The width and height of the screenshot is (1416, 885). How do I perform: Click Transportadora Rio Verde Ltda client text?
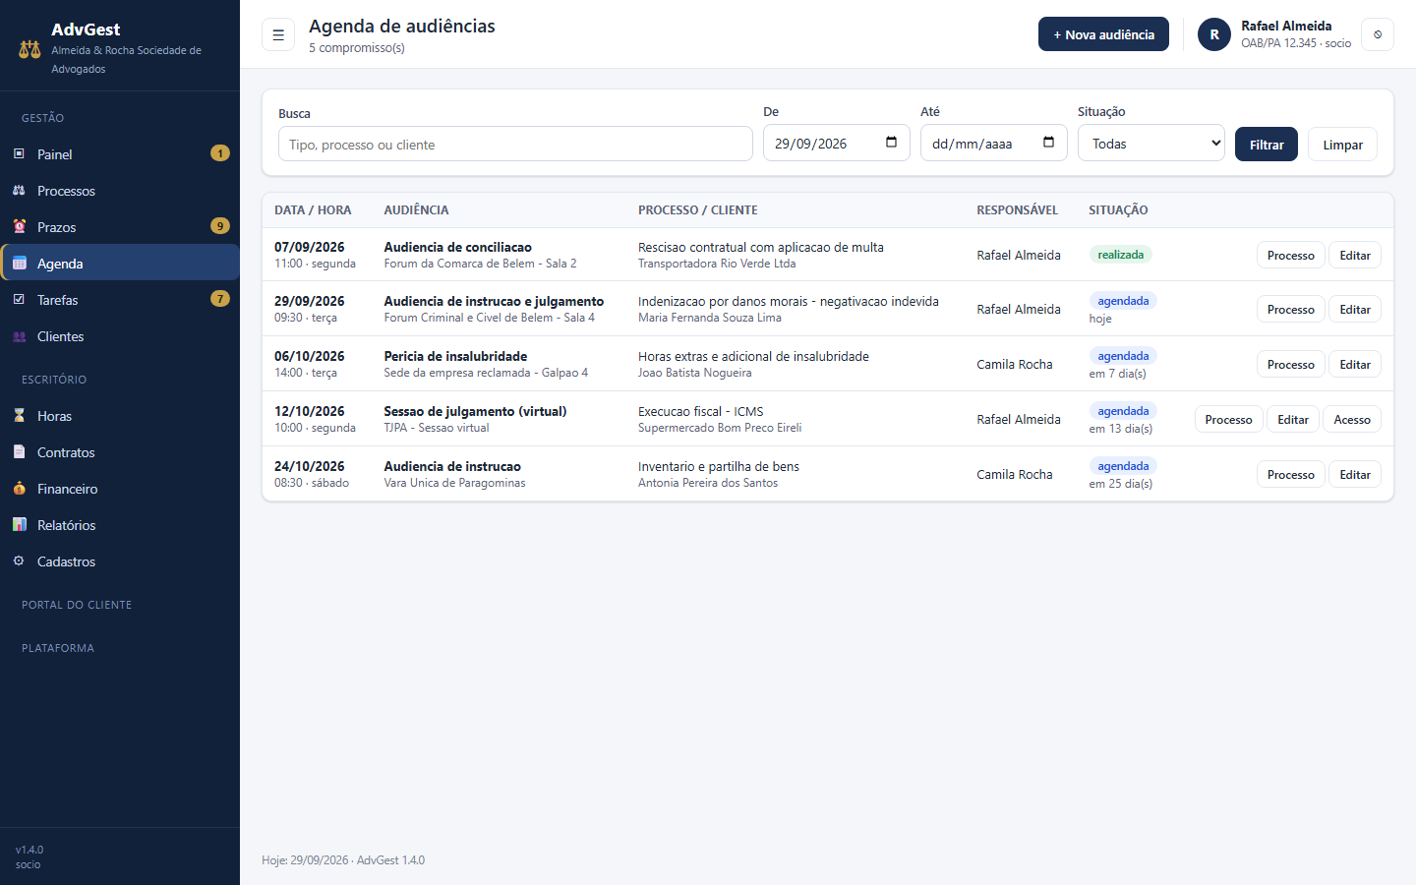(717, 264)
